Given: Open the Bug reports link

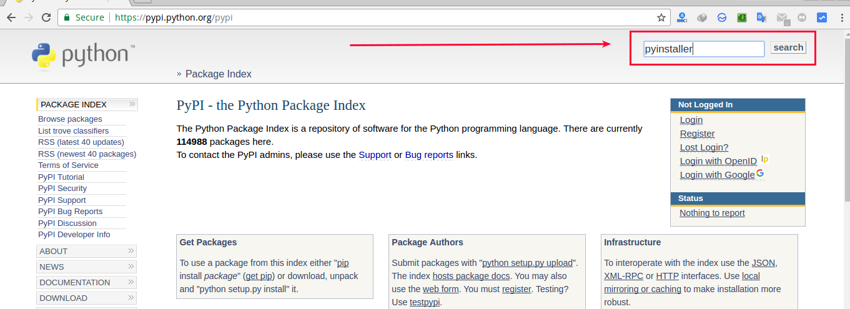Looking at the screenshot, I should pos(429,155).
